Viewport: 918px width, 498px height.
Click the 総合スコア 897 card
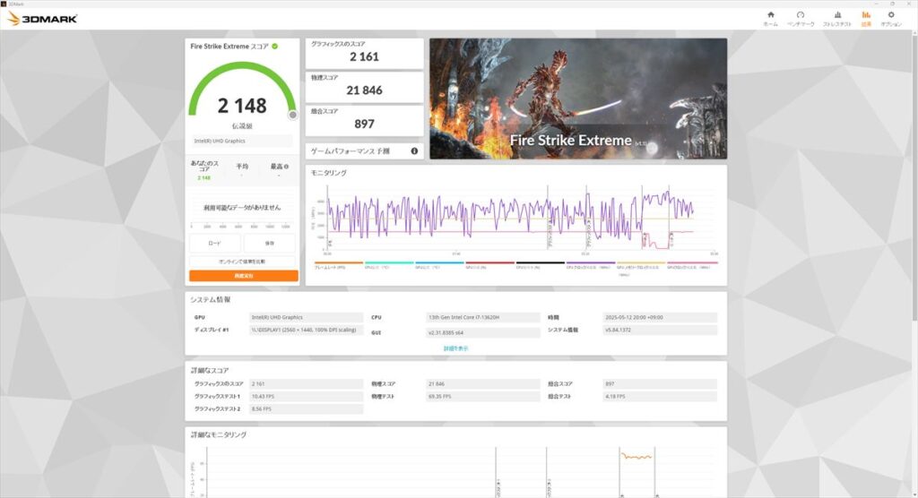coord(364,120)
